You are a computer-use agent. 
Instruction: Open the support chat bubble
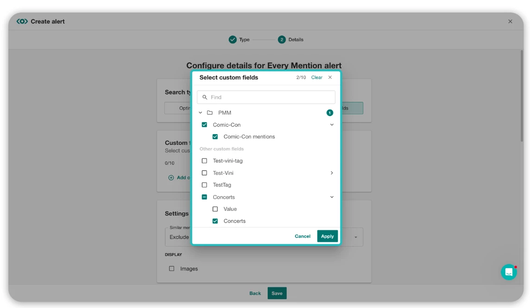[509, 272]
